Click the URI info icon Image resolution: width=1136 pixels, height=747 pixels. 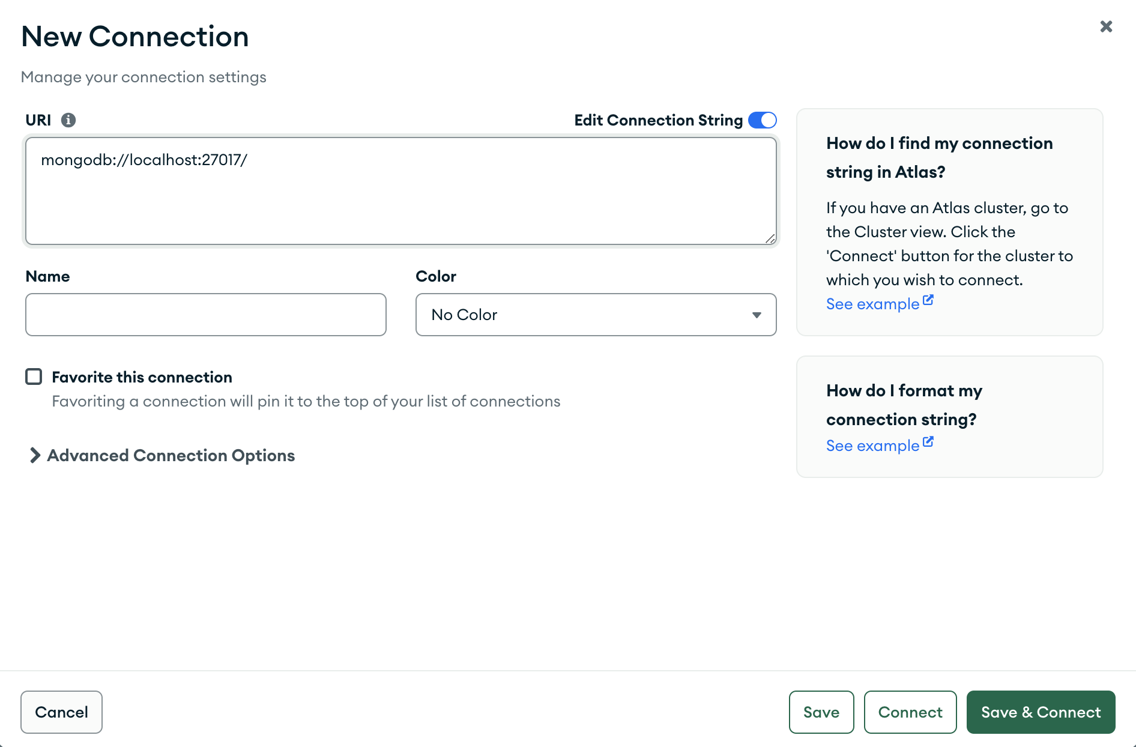coord(68,120)
